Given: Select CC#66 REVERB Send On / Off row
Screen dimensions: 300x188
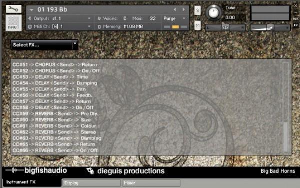Looking at the screenshot, I should 55,150.
